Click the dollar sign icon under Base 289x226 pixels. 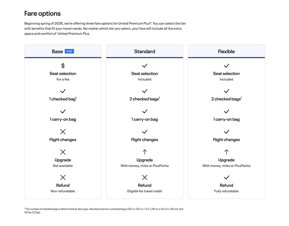(x=63, y=66)
